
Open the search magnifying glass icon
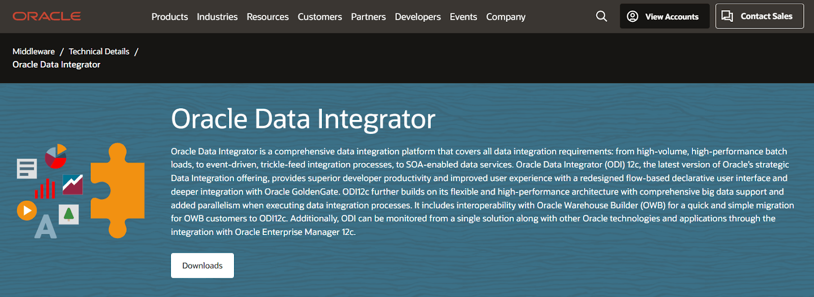[x=601, y=16]
